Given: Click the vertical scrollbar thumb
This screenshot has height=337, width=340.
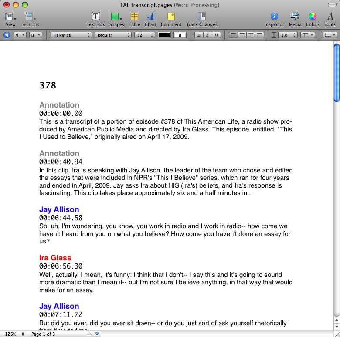Looking at the screenshot, I should coord(337,73).
